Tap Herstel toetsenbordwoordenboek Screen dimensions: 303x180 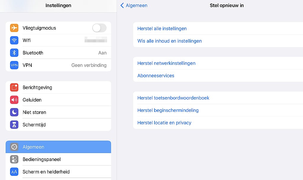pyautogui.click(x=173, y=98)
